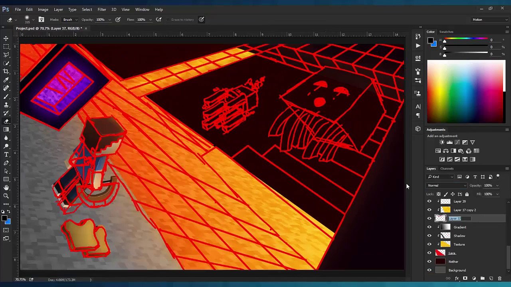Hide the Gradient layer
The width and height of the screenshot is (511, 287).
(430, 227)
